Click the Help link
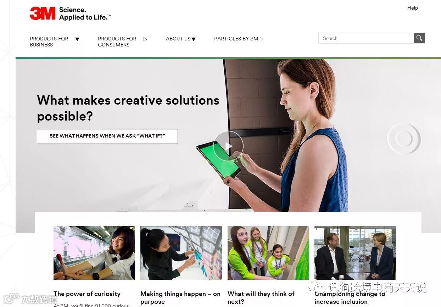Viewport: 441px width, 307px height. click(x=413, y=8)
